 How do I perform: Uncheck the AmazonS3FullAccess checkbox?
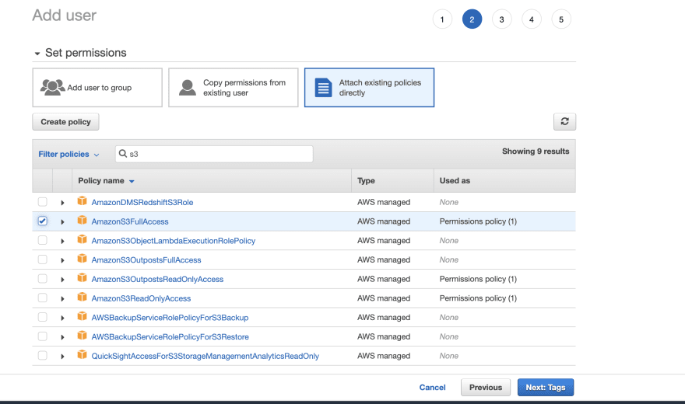point(42,221)
